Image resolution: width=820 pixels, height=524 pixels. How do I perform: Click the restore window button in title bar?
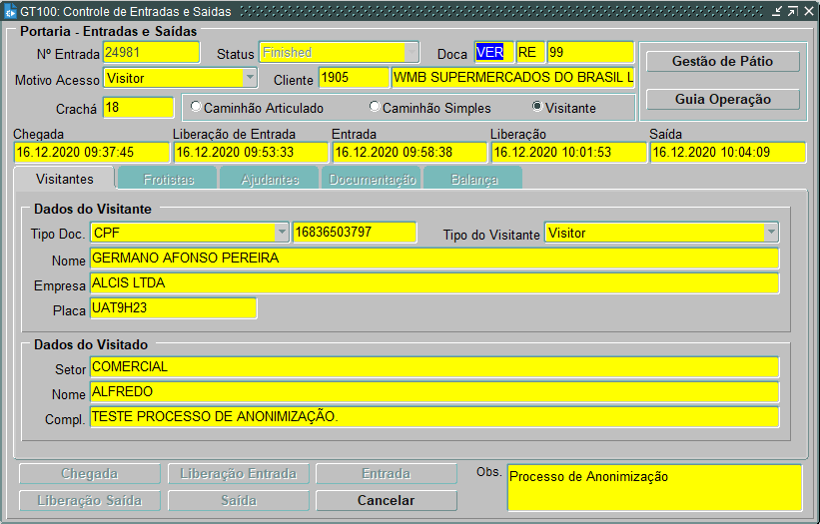point(793,11)
